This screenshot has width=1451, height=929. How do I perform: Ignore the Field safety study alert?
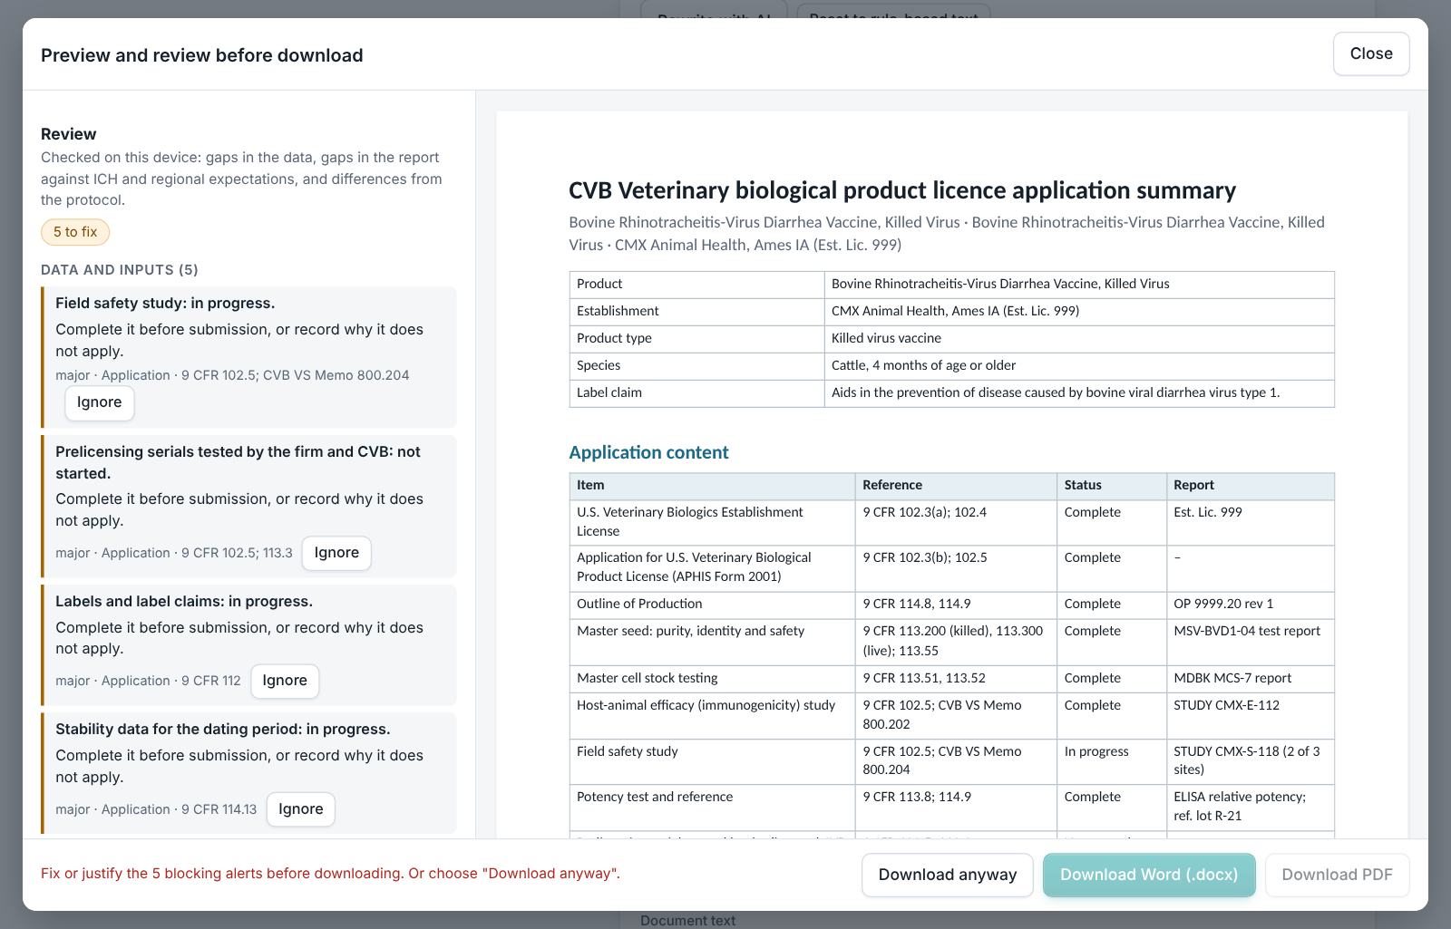click(x=100, y=402)
